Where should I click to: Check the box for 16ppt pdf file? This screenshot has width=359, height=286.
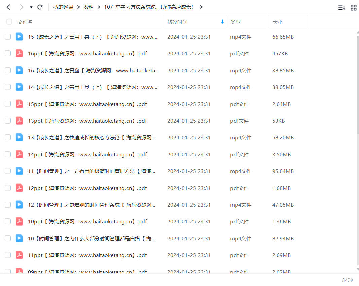click(x=8, y=53)
